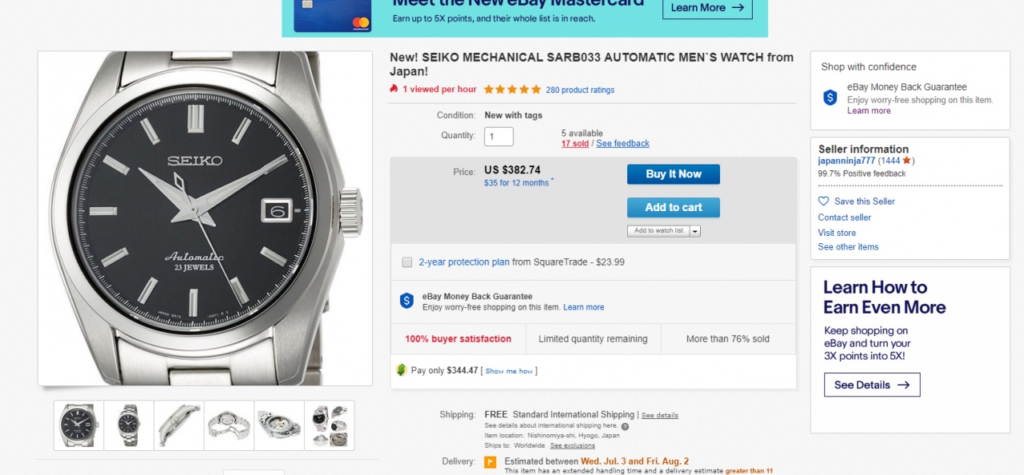Select the second watch thumbnail image
The width and height of the screenshot is (1024, 475).
click(x=128, y=425)
